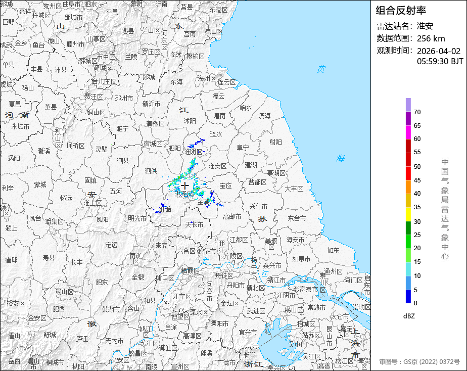Viewport: 467px width, 371px height.
Task: Click the radar station name 淮安
Action: click(425, 26)
